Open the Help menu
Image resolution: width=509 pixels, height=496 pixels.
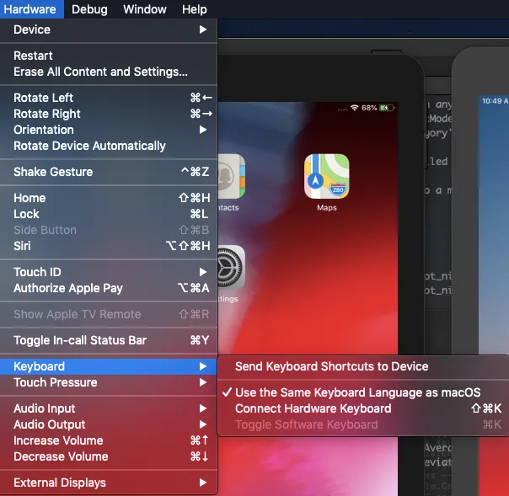pos(194,9)
